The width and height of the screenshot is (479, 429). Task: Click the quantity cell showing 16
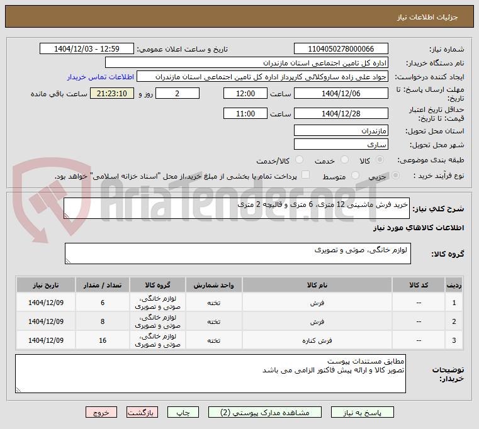(103, 340)
